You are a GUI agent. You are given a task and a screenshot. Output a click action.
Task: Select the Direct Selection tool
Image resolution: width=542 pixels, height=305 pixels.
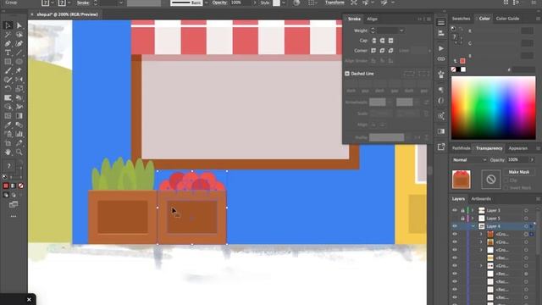[x=19, y=25]
